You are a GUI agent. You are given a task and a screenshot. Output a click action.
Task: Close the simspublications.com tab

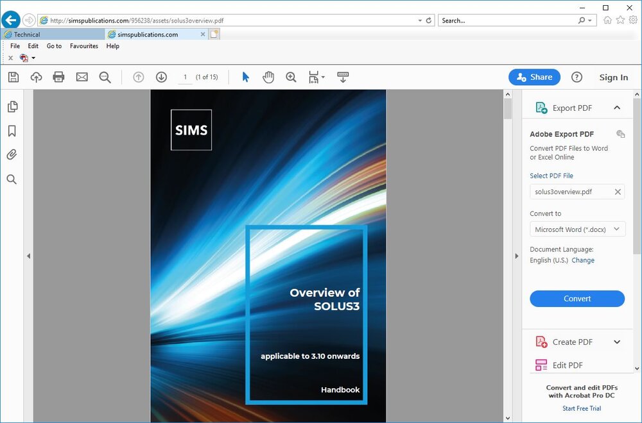(x=203, y=35)
